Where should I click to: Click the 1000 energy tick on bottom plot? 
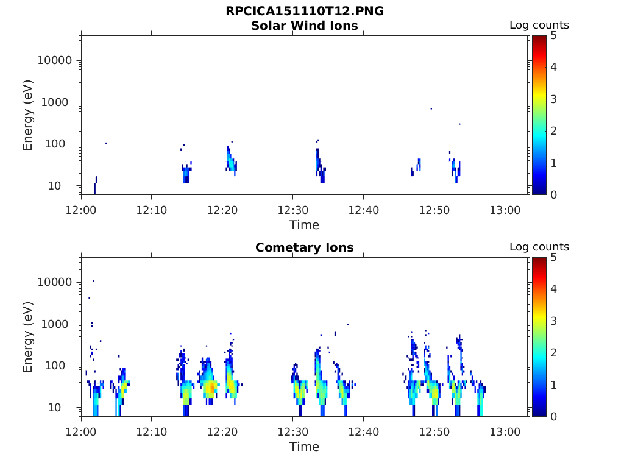[x=55, y=324]
